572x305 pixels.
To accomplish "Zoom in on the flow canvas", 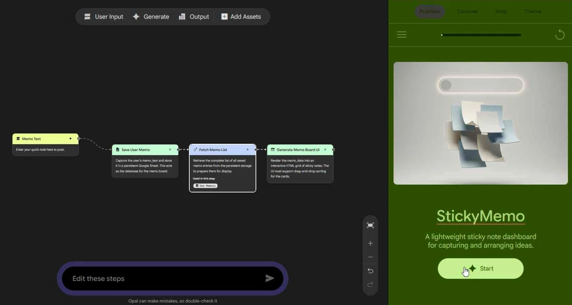I will (370, 243).
